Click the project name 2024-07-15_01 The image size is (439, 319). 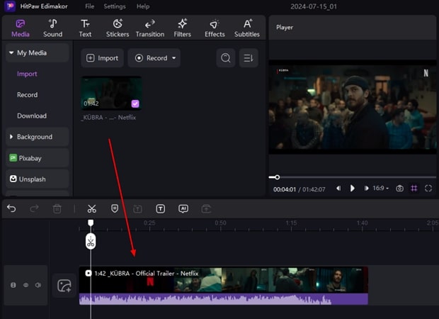pos(314,6)
